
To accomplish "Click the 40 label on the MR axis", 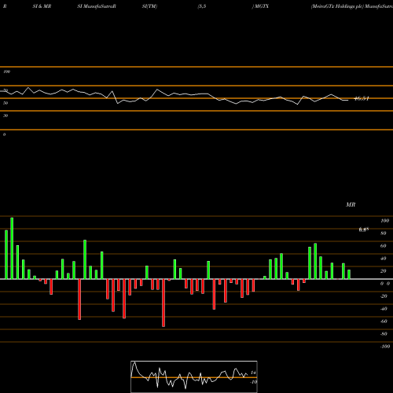I will [384, 259].
